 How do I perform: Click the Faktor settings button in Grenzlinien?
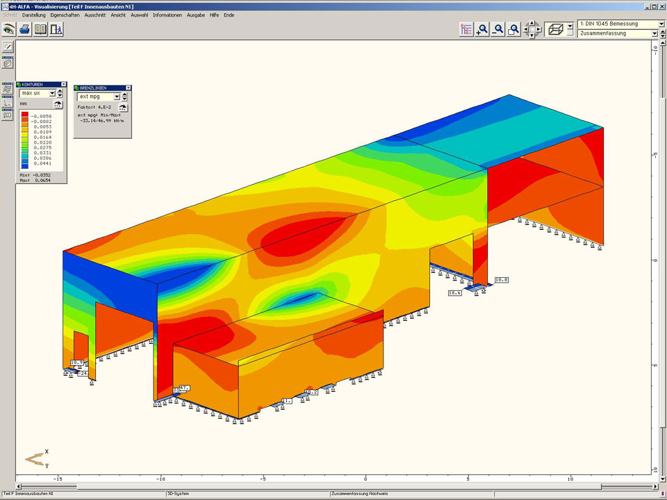(124, 108)
